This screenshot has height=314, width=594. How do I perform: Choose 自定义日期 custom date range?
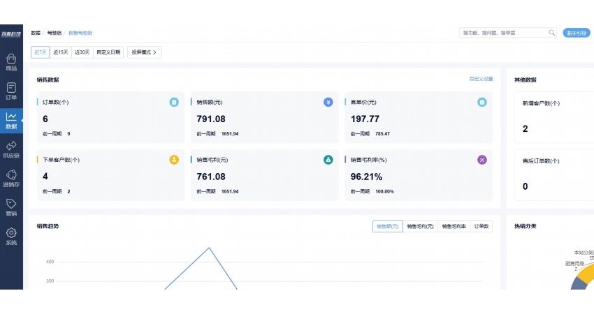[108, 52]
